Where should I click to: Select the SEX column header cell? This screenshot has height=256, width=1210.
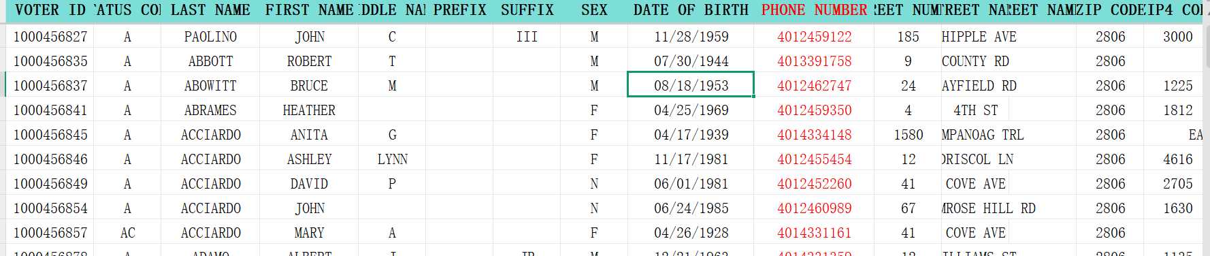[594, 10]
